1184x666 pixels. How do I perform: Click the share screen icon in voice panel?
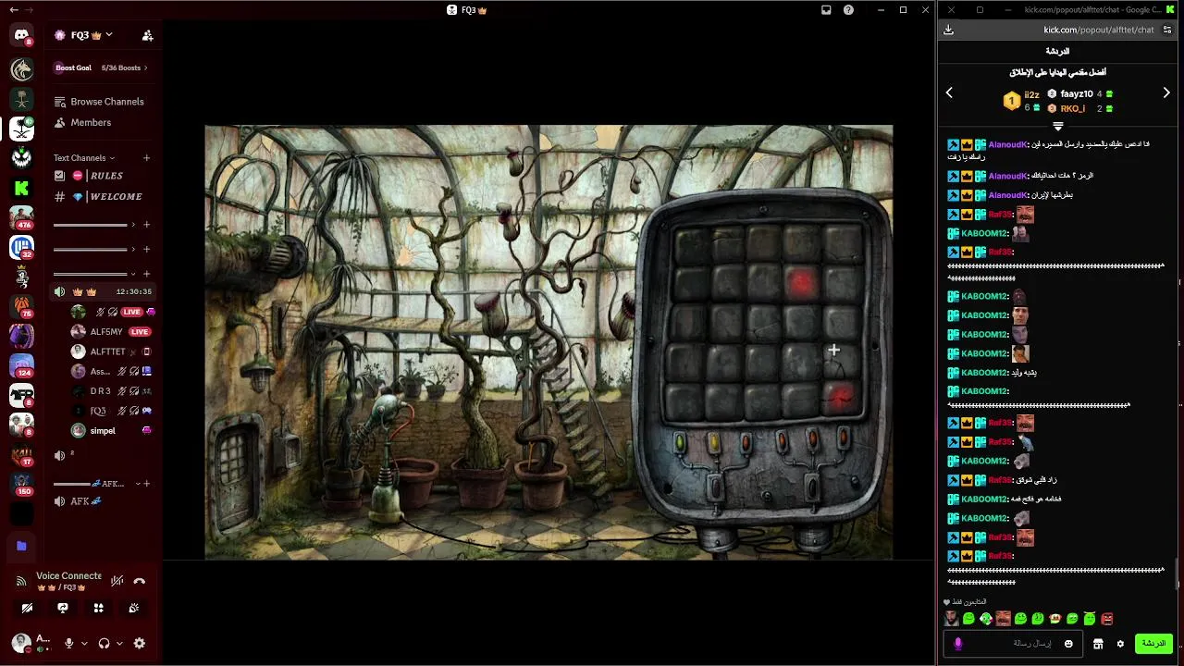tap(63, 608)
